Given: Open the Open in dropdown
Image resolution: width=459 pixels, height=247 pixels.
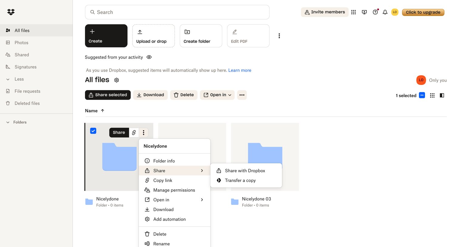Looking at the screenshot, I should (x=217, y=95).
